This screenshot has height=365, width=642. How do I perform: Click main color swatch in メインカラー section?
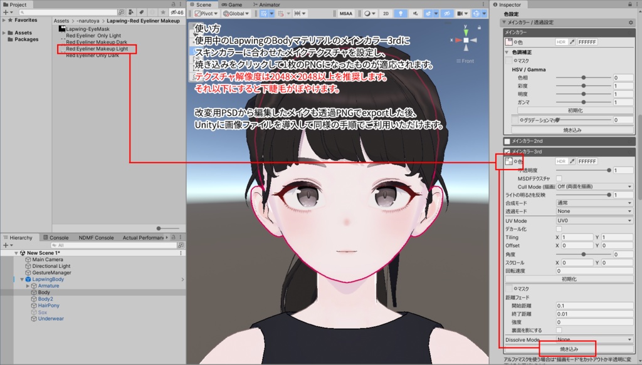(x=509, y=42)
